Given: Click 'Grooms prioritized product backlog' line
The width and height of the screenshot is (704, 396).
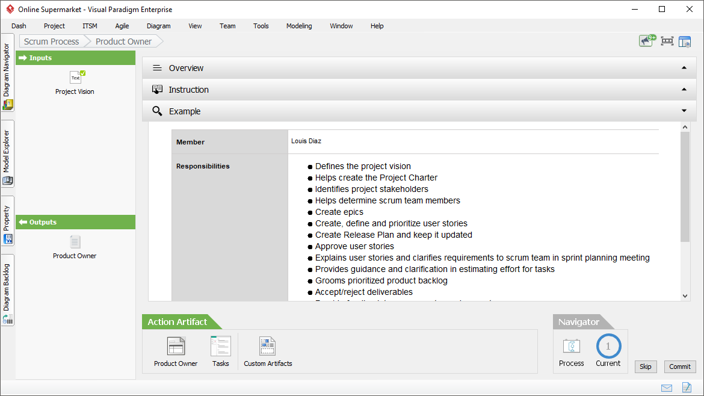Looking at the screenshot, I should [381, 280].
